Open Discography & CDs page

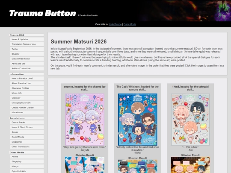27,103
